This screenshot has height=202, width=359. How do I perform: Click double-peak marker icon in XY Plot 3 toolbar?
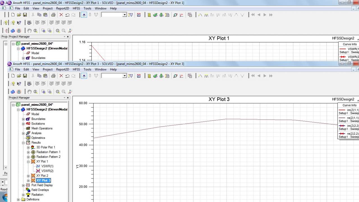pyautogui.click(x=206, y=76)
